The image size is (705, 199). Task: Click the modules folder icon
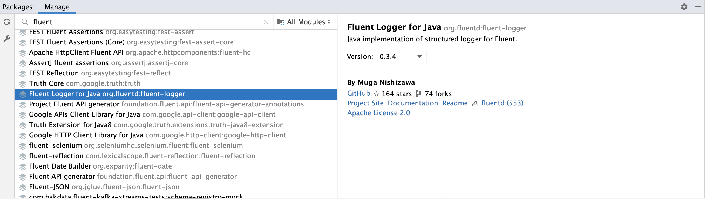(x=281, y=22)
